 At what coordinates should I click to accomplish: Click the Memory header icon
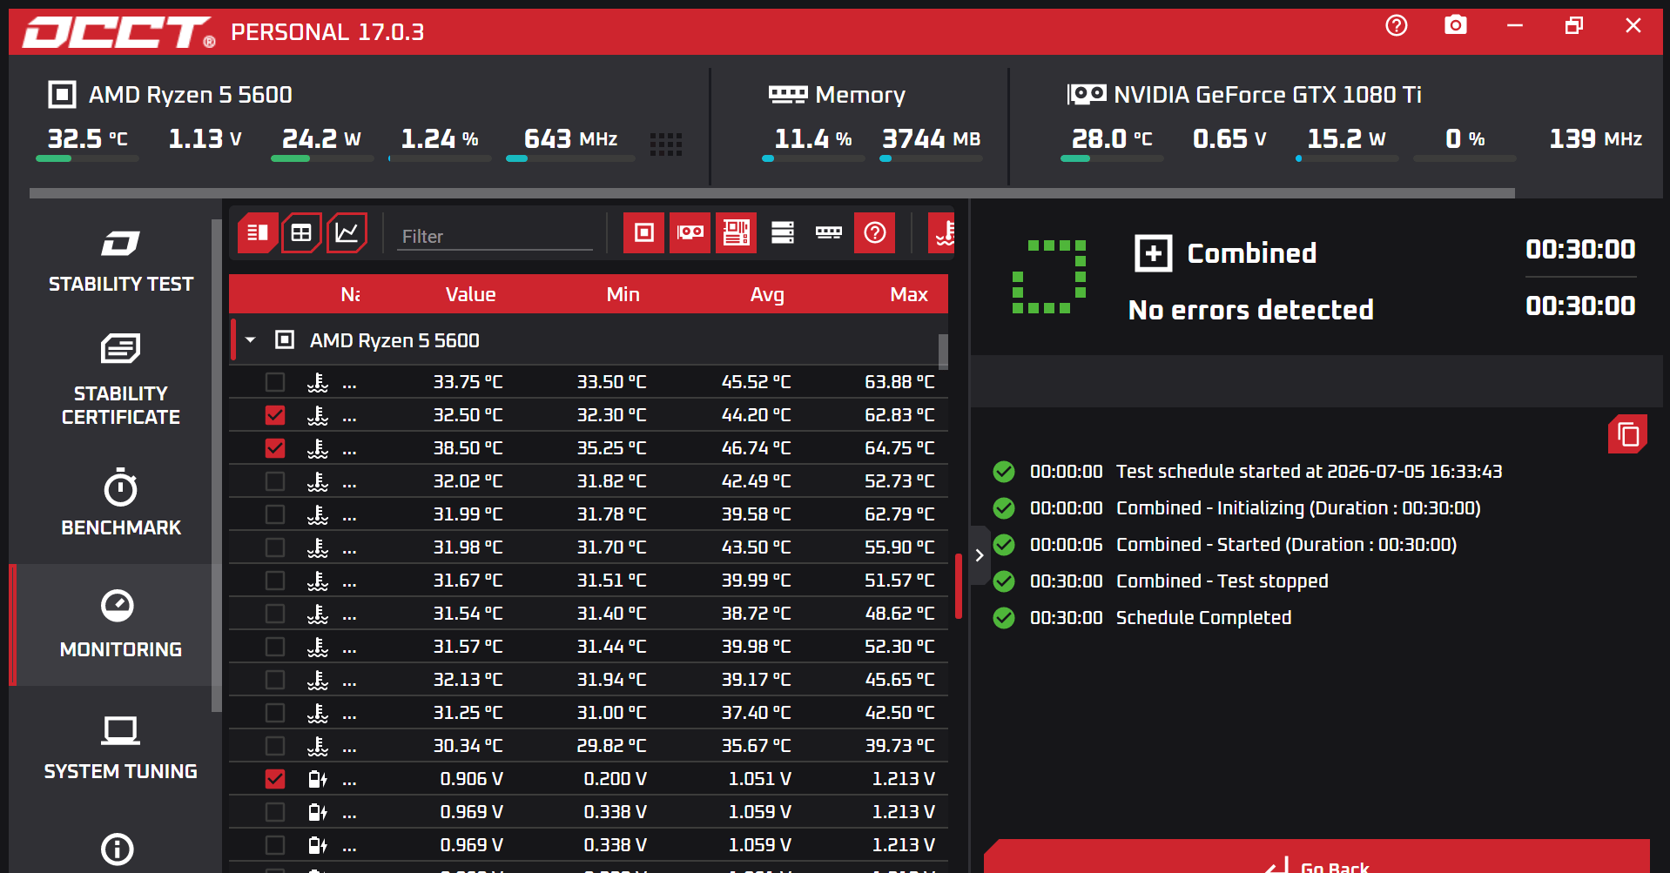(x=788, y=94)
